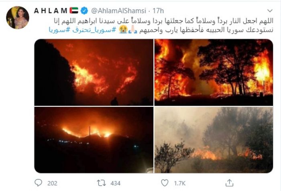Like the tweet with the heart icon
Screen dimensions: 281x191
point(165,183)
